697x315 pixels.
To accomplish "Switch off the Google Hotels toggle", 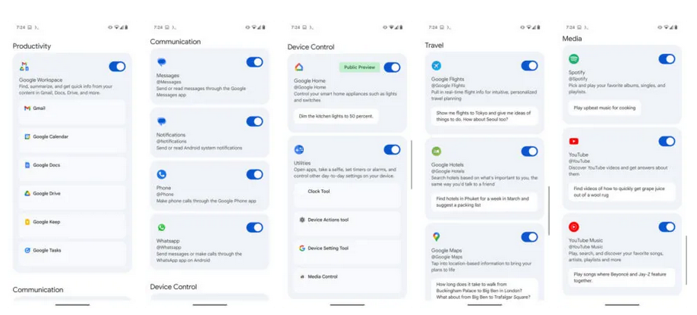I will [529, 152].
